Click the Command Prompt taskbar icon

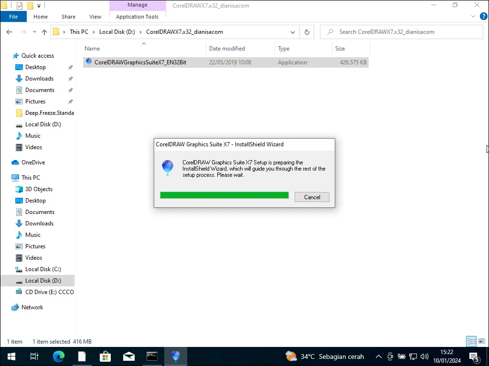[152, 356]
